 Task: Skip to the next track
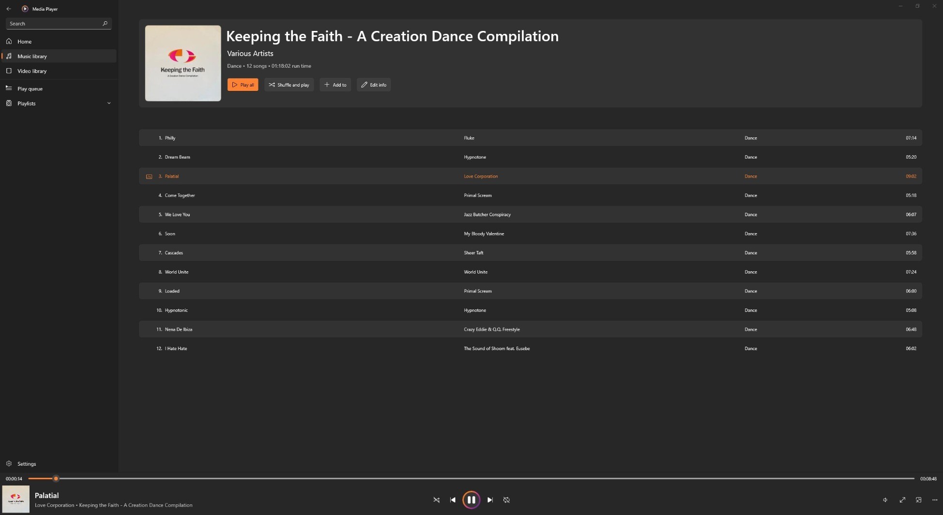pos(490,500)
